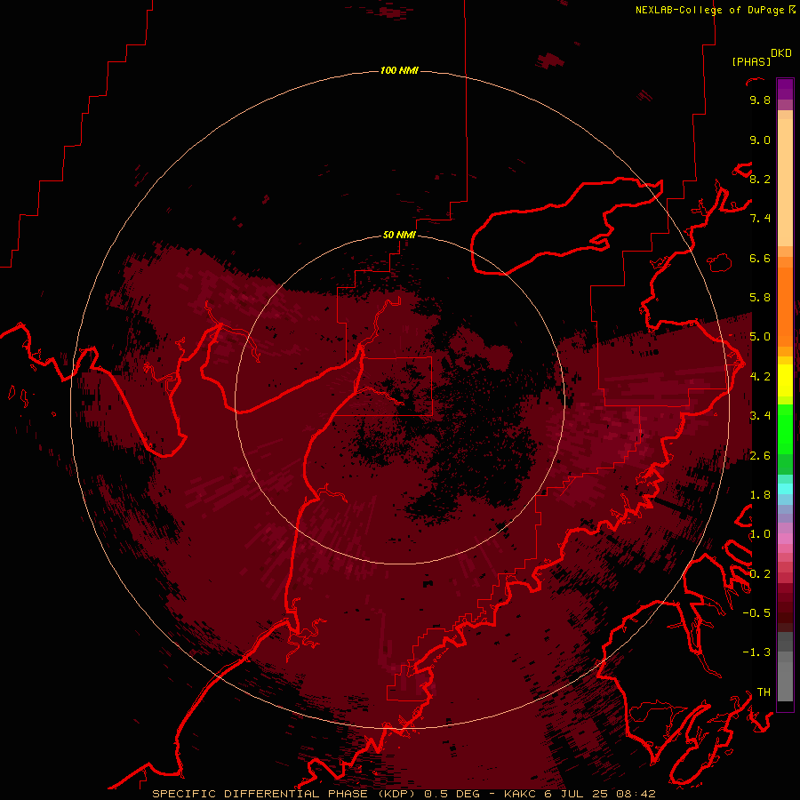The image size is (800, 800).
Task: Click the yellow segment of the colorbar
Action: [x=785, y=380]
